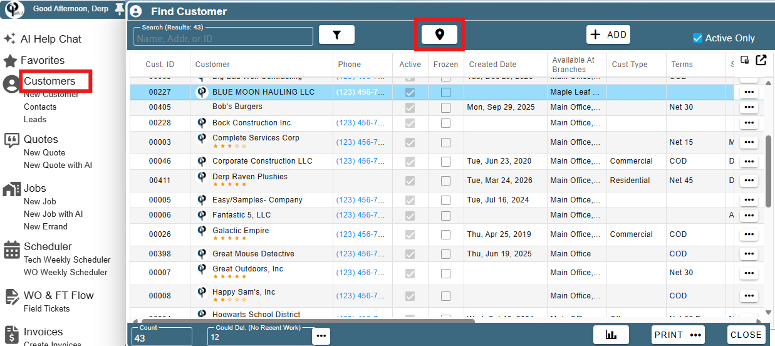Toggle Active checkbox for Derp Raven Plushies
775x346 pixels.
point(410,181)
